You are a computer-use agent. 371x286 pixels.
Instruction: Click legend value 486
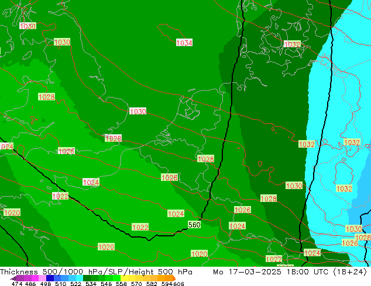tap(30, 284)
